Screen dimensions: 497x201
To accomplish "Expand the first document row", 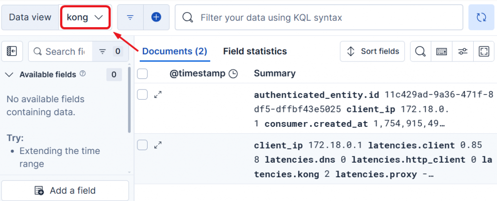I will (x=158, y=94).
